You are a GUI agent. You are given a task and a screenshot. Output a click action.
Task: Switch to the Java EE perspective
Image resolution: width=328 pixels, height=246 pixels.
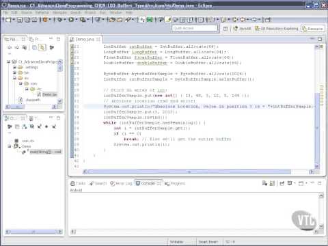pyautogui.click(x=242, y=29)
